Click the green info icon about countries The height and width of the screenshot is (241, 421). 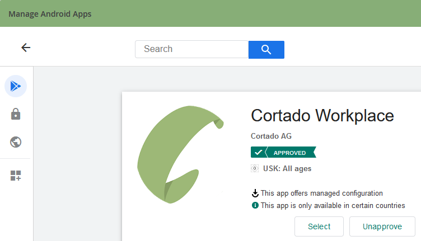click(x=255, y=205)
